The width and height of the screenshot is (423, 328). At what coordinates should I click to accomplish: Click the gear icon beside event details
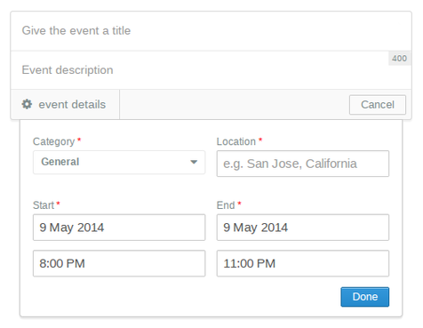coord(27,104)
